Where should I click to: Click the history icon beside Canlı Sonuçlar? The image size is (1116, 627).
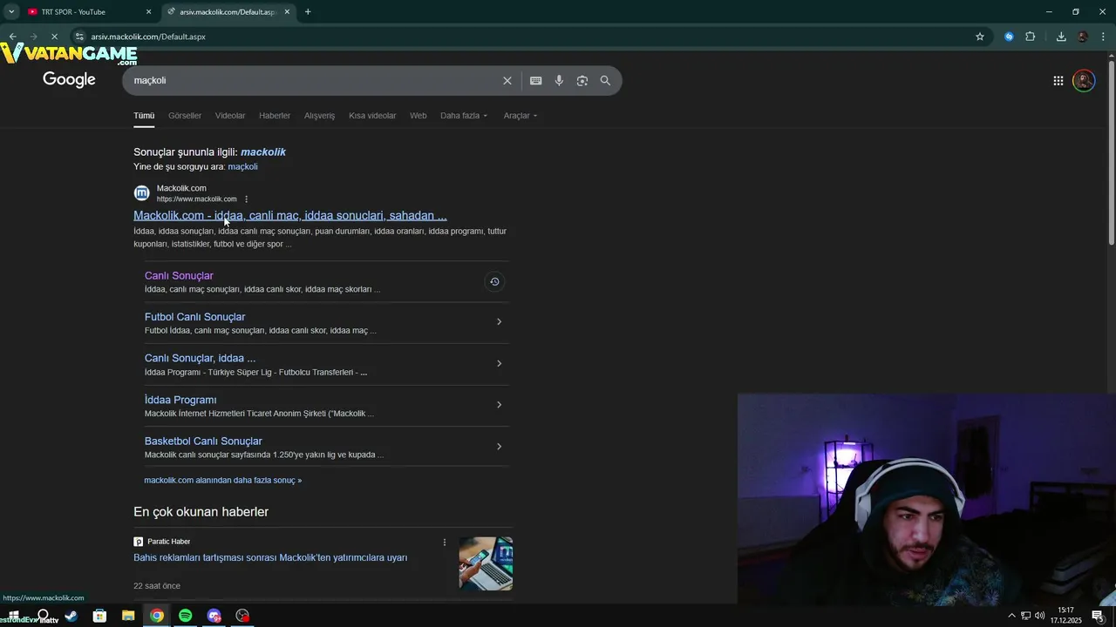click(494, 281)
